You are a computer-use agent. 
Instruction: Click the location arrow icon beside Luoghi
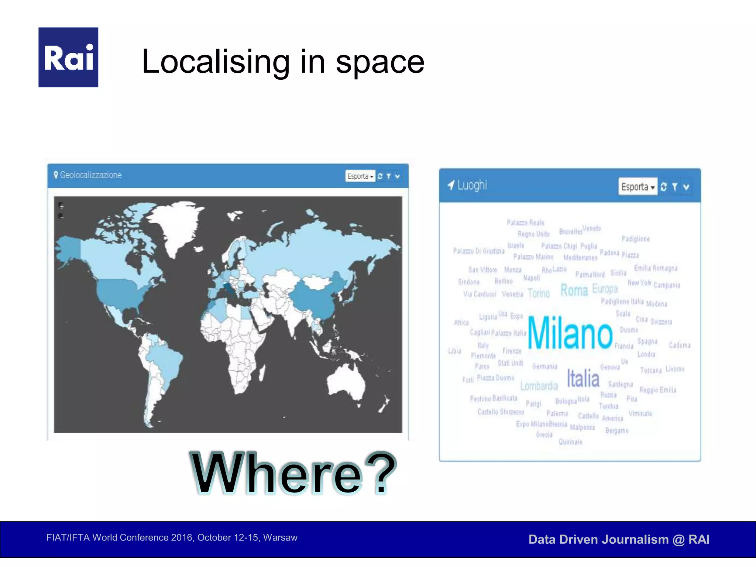451,185
